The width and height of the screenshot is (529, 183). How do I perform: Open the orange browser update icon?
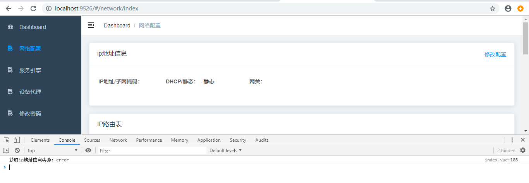pos(520,8)
